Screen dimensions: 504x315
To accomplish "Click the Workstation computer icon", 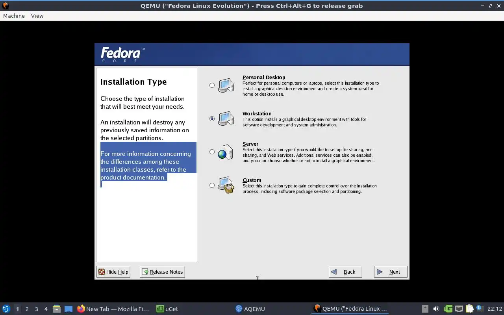I will 226,118.
